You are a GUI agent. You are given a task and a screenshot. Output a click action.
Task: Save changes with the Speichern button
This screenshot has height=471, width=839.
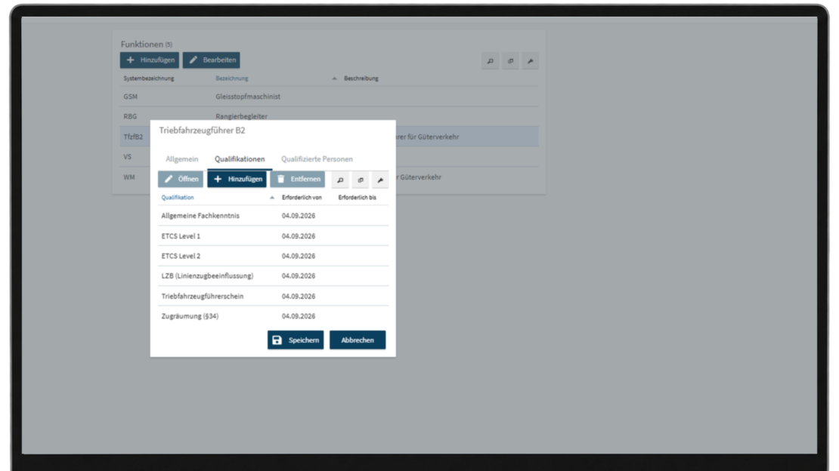pyautogui.click(x=296, y=340)
